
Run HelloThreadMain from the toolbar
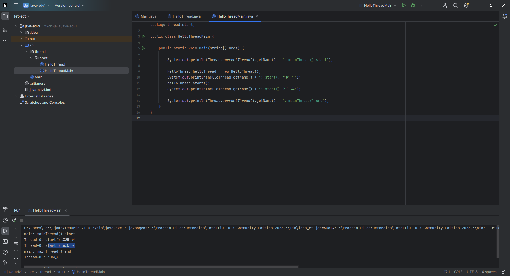tap(404, 5)
